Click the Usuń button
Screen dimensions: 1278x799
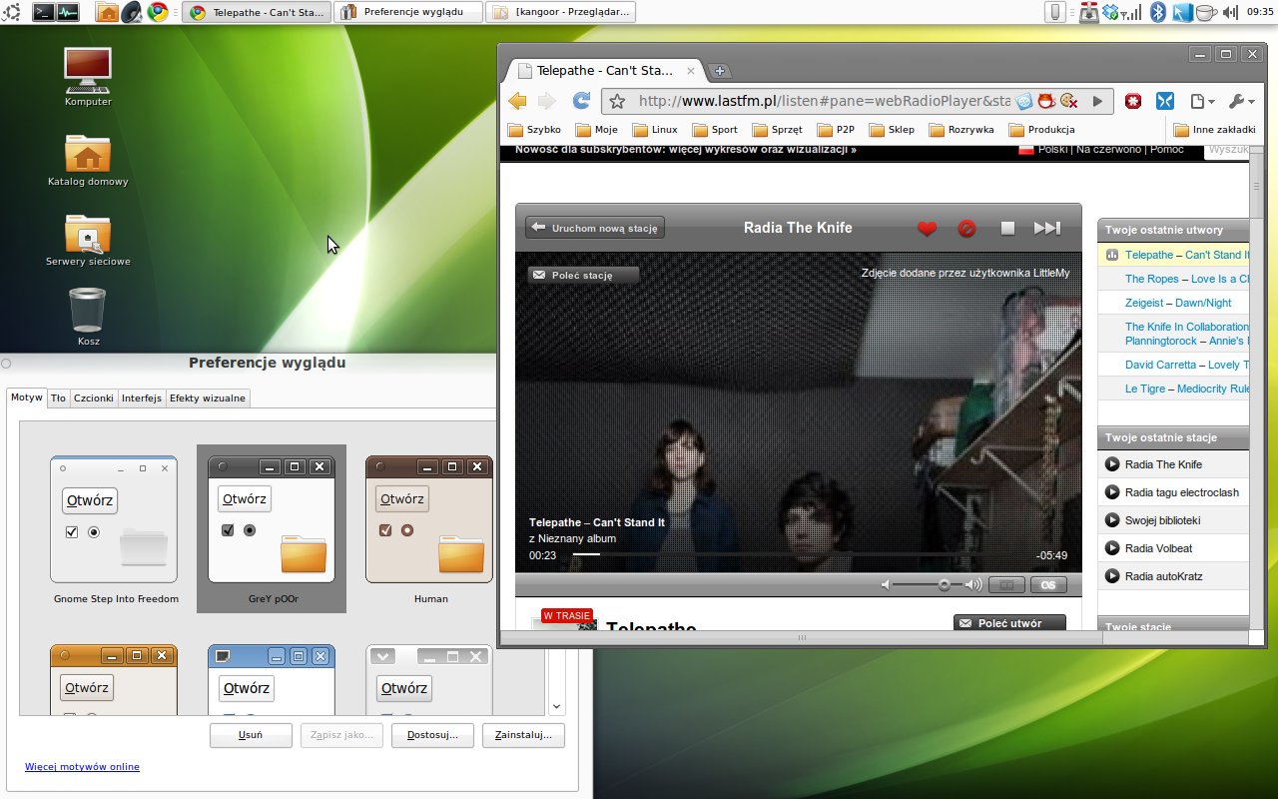[251, 735]
